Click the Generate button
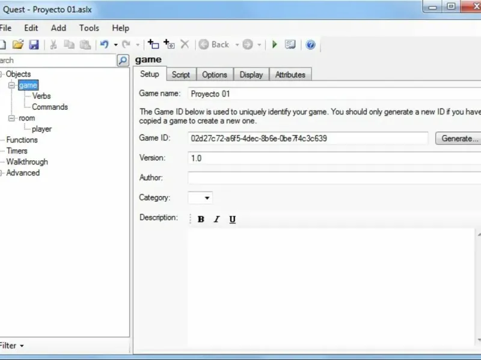The height and width of the screenshot is (360, 481). click(x=459, y=139)
